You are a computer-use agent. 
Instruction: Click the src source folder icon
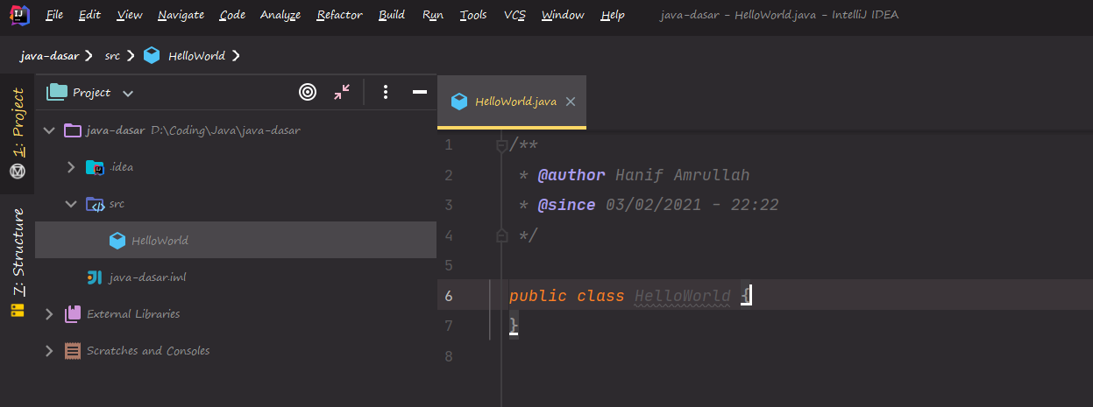click(95, 204)
